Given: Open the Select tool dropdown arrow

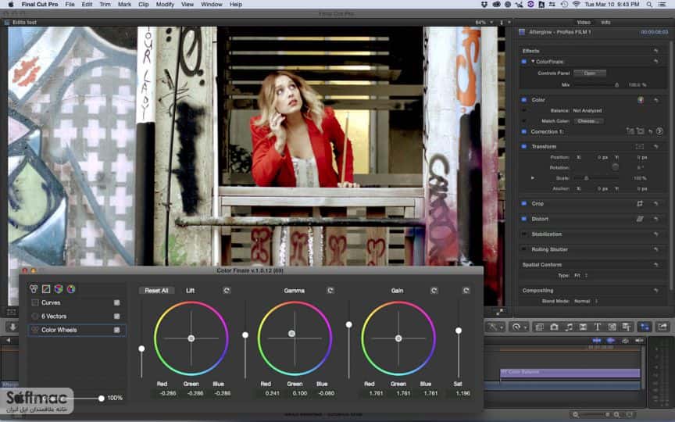Looking at the screenshot, I should pyautogui.click(x=501, y=327).
